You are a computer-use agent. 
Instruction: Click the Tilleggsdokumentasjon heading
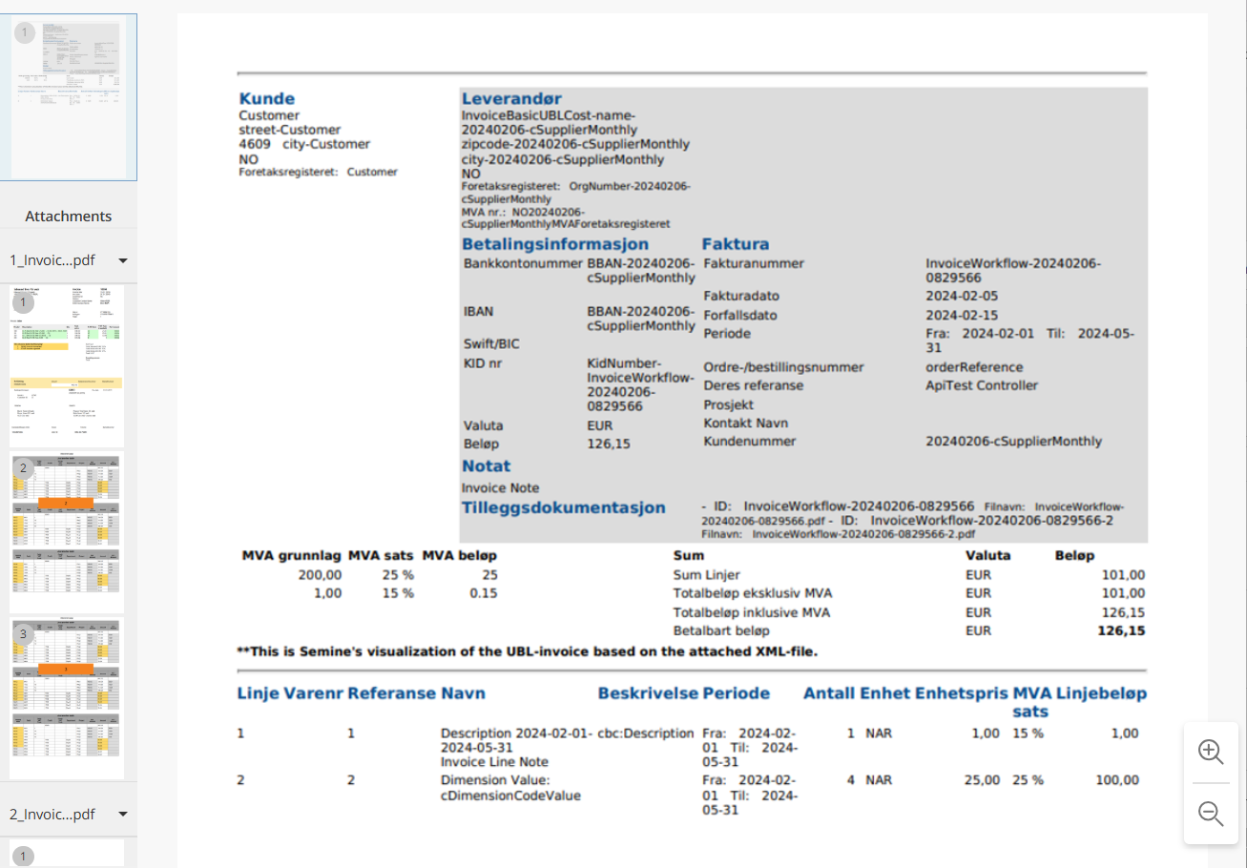563,507
